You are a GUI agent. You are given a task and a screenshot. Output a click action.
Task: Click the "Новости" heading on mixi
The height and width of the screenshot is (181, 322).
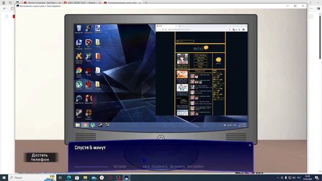pos(200,71)
